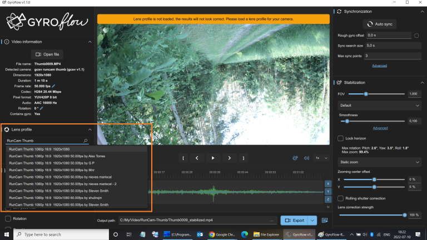427x240 pixels.
Task: Edit frame rate with the pencil icon
Action: (x=53, y=86)
